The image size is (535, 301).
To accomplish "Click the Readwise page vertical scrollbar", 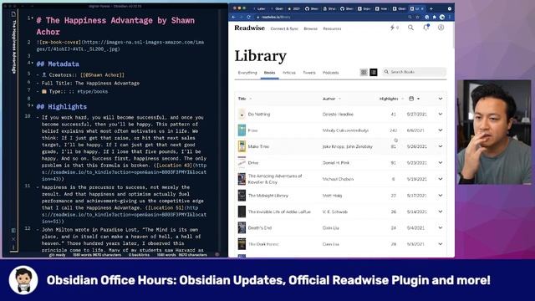I will (453, 34).
